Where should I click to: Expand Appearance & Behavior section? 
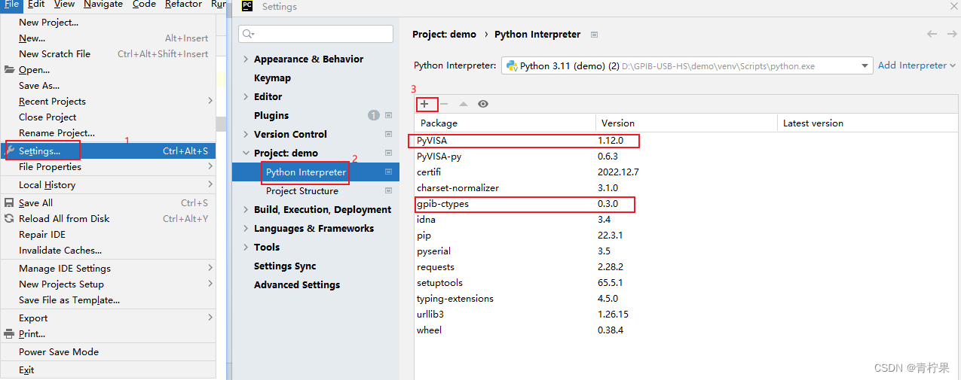(x=246, y=59)
